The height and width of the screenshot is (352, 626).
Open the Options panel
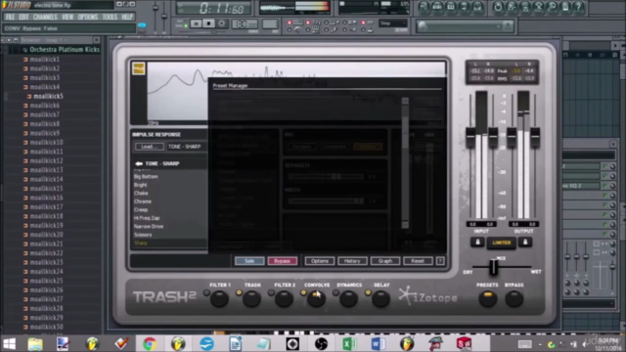click(x=320, y=261)
